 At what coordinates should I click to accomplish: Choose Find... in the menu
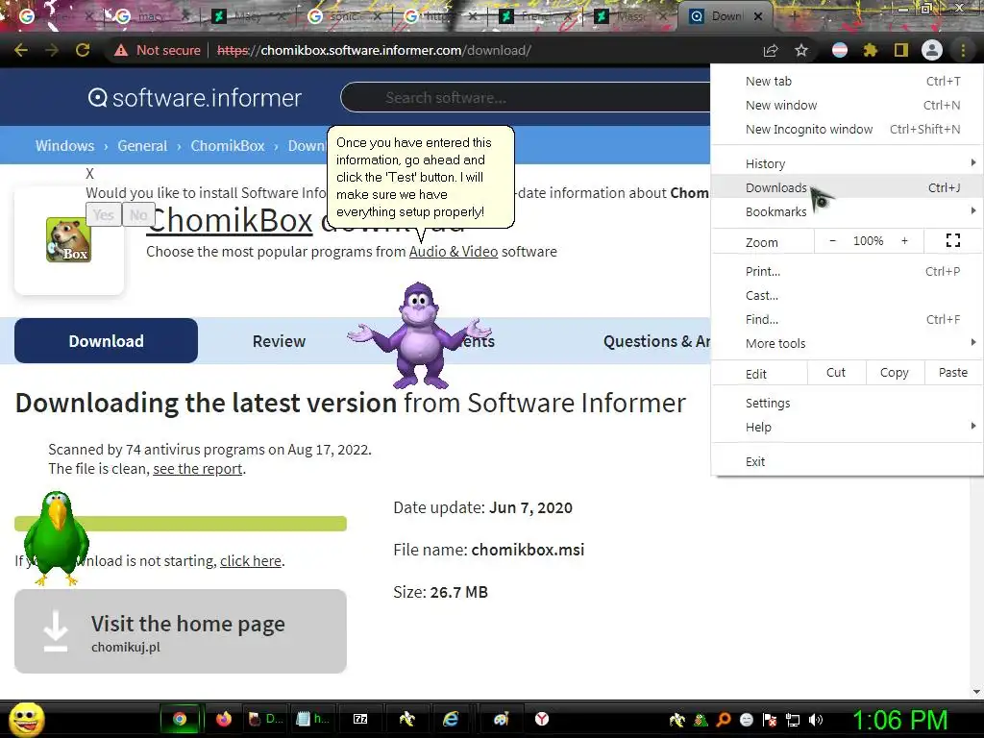(848, 319)
